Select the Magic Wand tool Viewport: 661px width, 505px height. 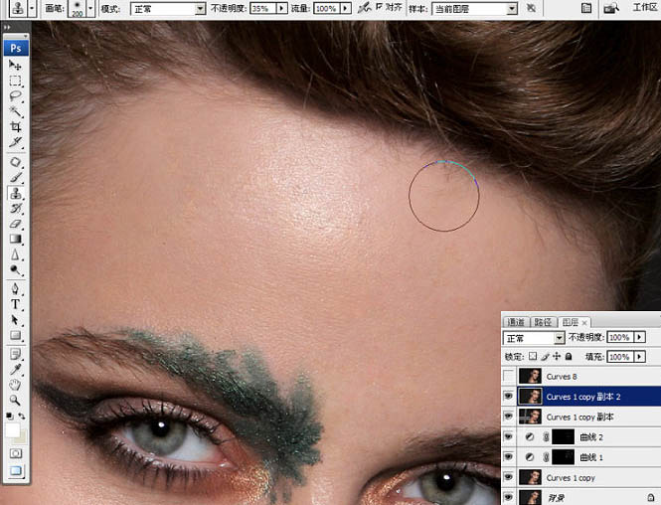click(16, 111)
